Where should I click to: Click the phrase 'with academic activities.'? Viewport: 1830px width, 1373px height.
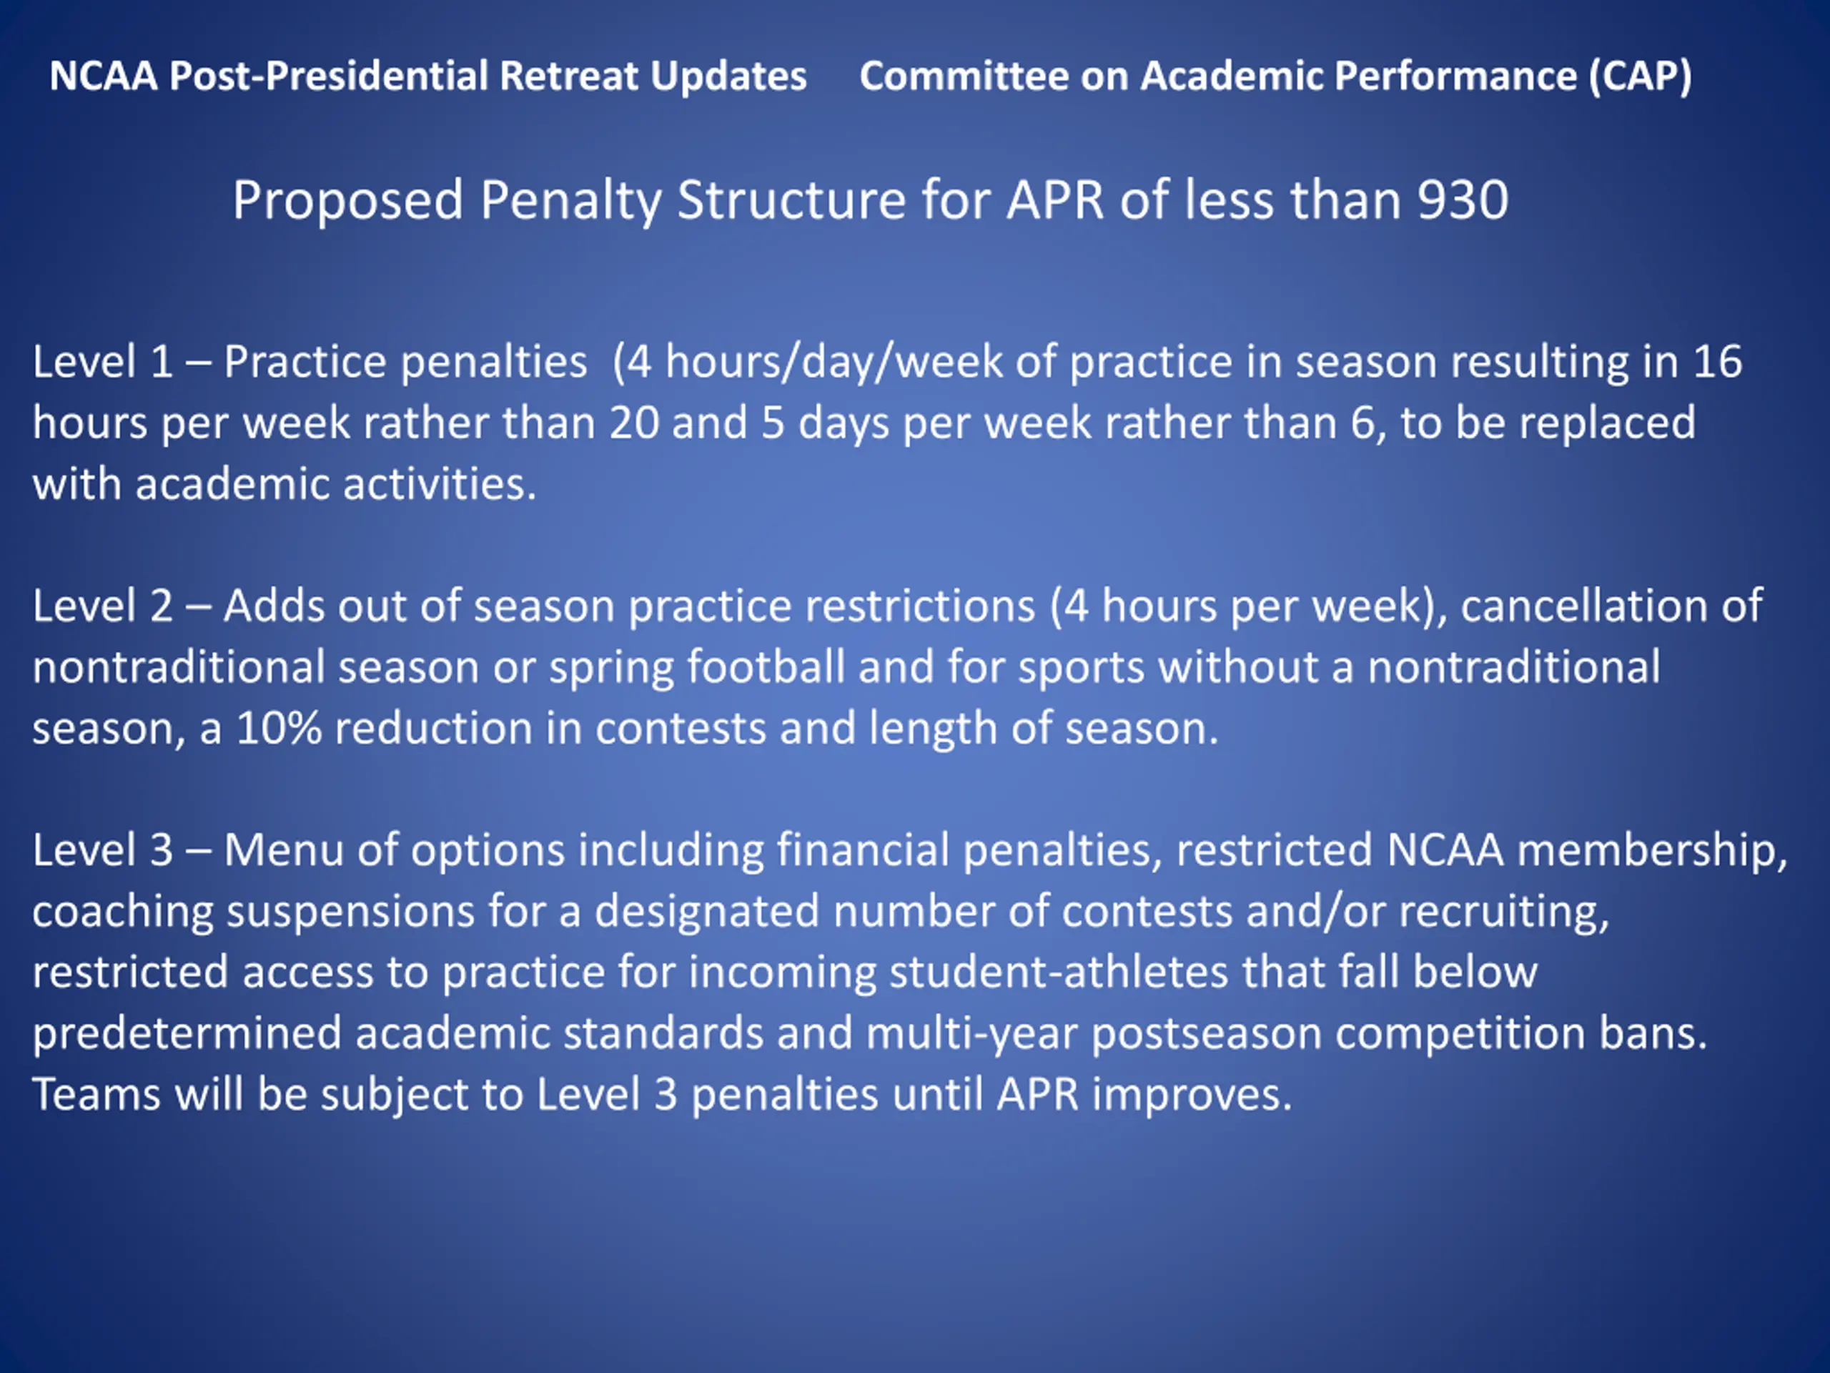click(x=285, y=484)
